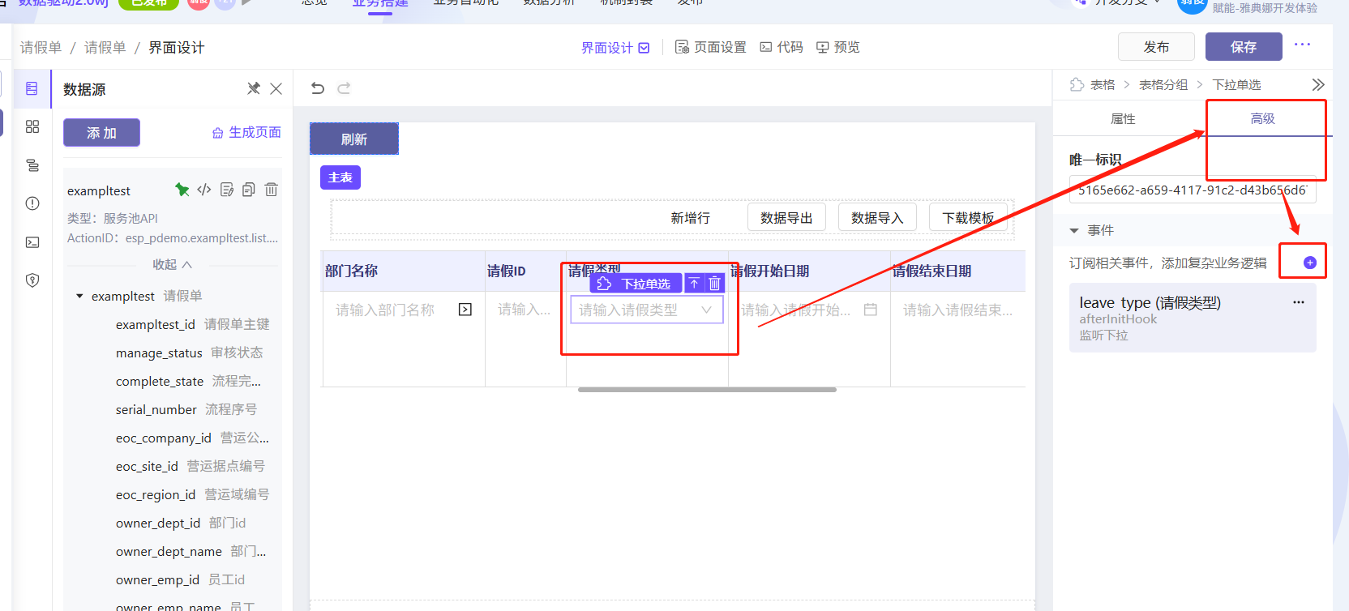Pin the data source panel
Screen dimensions: 1349x611
(x=254, y=88)
